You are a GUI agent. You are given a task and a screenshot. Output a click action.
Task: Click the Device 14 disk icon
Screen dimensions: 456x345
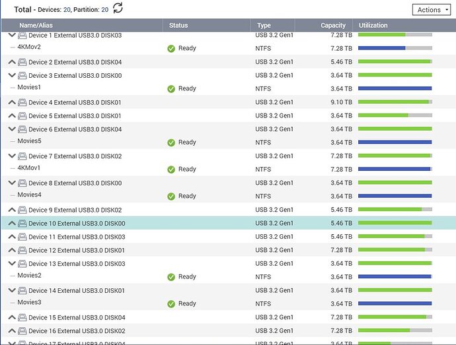[22, 291]
